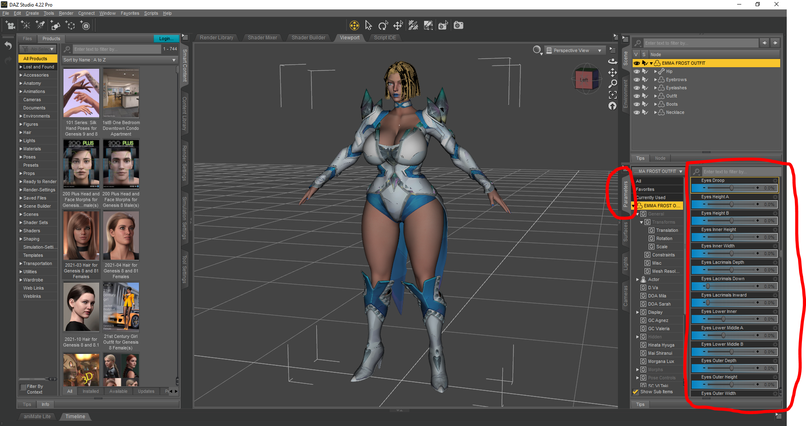Hide the Boots node
806x426 pixels.
pyautogui.click(x=637, y=104)
